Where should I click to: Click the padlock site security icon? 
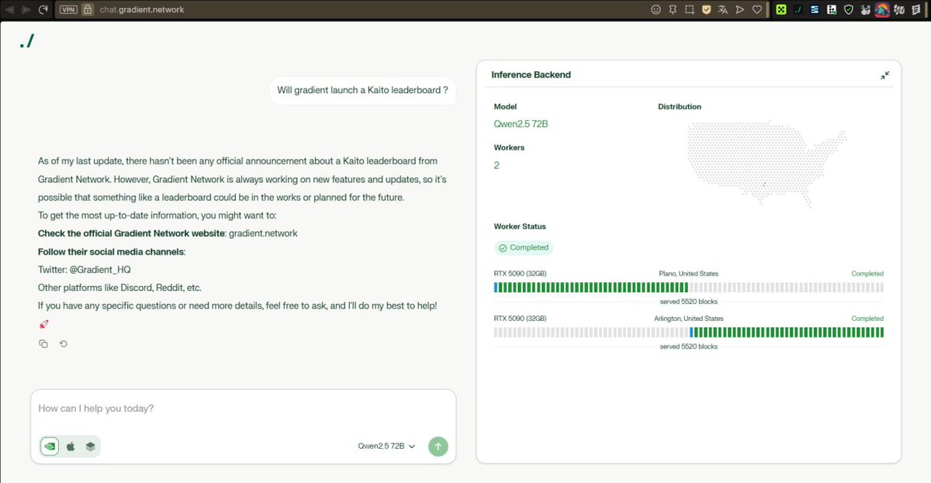88,10
